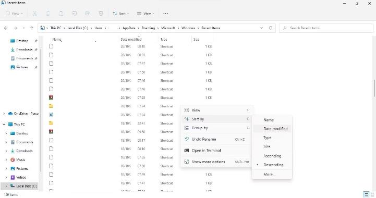Open the New dropdown button
The height and width of the screenshot is (198, 376).
(x=15, y=14)
